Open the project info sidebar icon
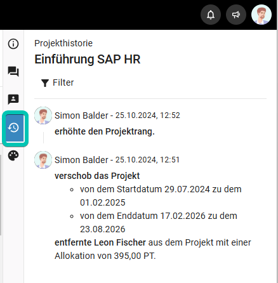The width and height of the screenshot is (278, 283). pos(13,44)
